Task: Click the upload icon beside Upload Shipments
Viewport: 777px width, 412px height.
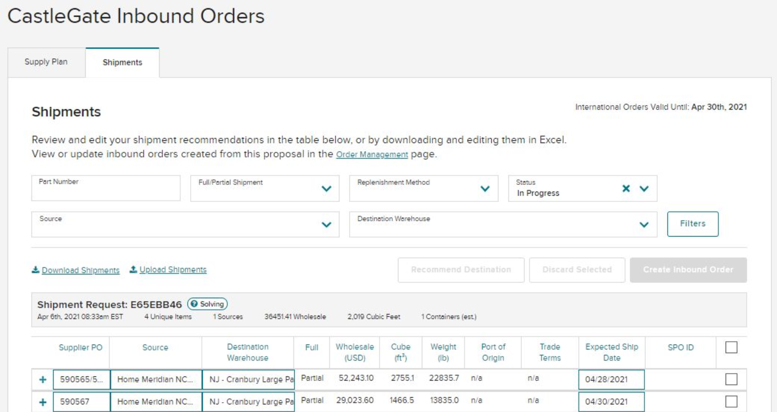Action: [x=133, y=269]
